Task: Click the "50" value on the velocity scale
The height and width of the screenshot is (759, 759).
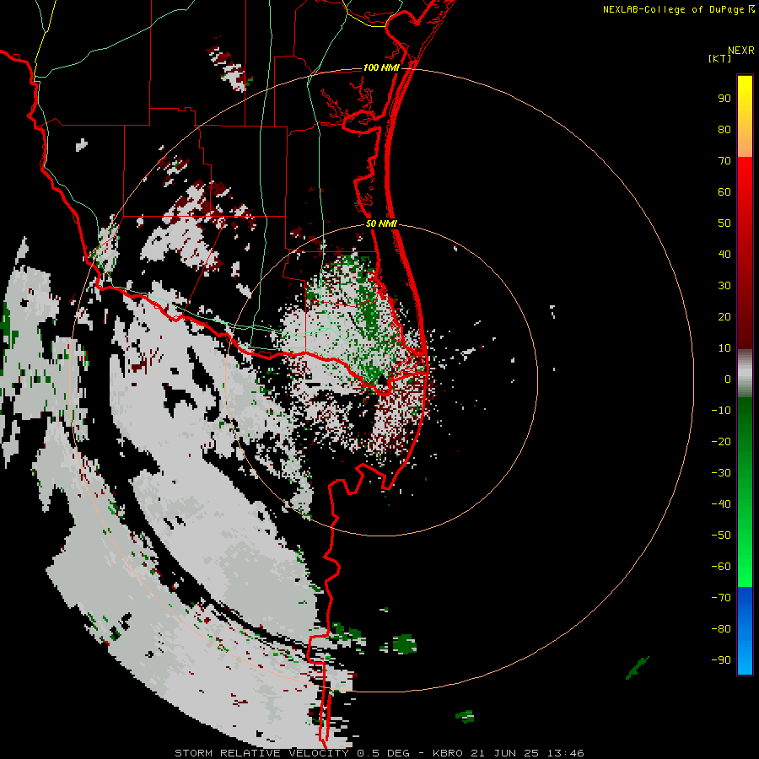Action: coord(724,223)
